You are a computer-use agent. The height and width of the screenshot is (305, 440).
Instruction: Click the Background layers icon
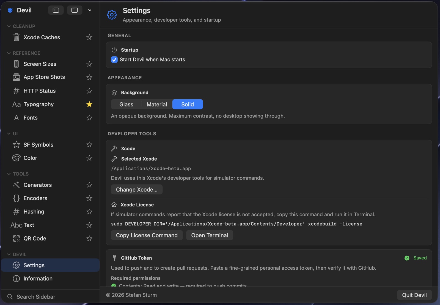114,93
